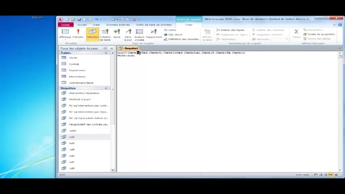
Task: Choose Mise à jour query type
Action: [128, 34]
